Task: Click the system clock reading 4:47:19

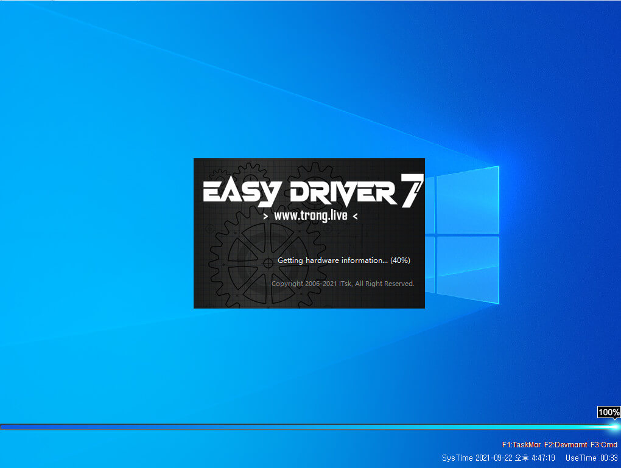Action: click(x=543, y=458)
